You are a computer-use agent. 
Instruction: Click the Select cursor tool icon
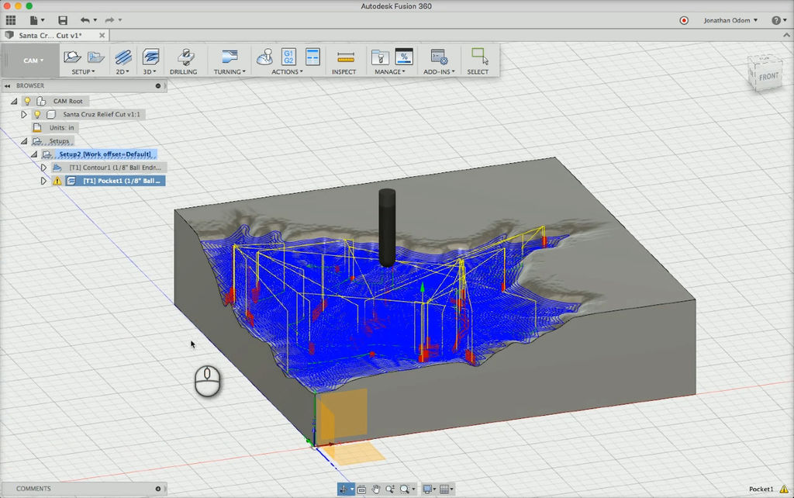point(479,56)
